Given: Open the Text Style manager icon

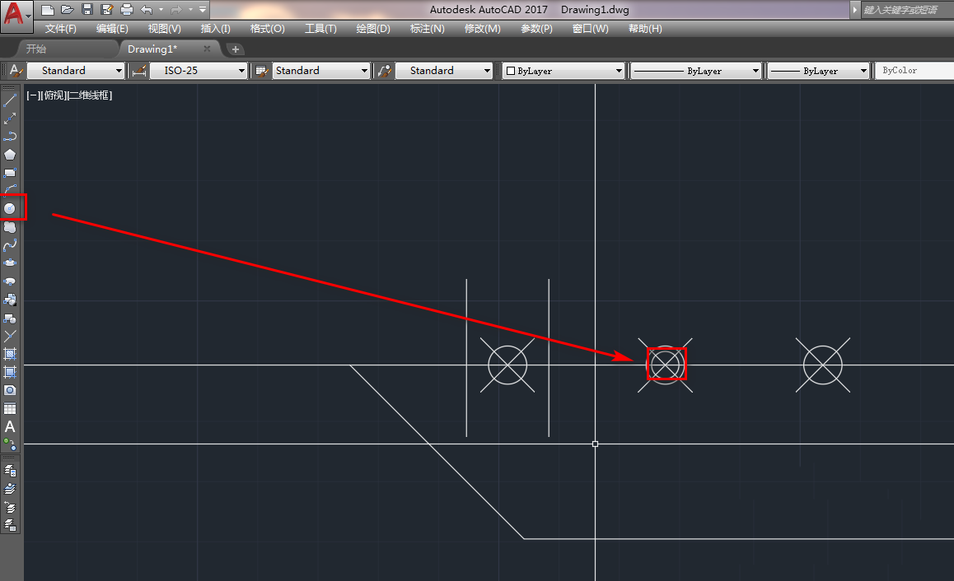Looking at the screenshot, I should click(16, 71).
